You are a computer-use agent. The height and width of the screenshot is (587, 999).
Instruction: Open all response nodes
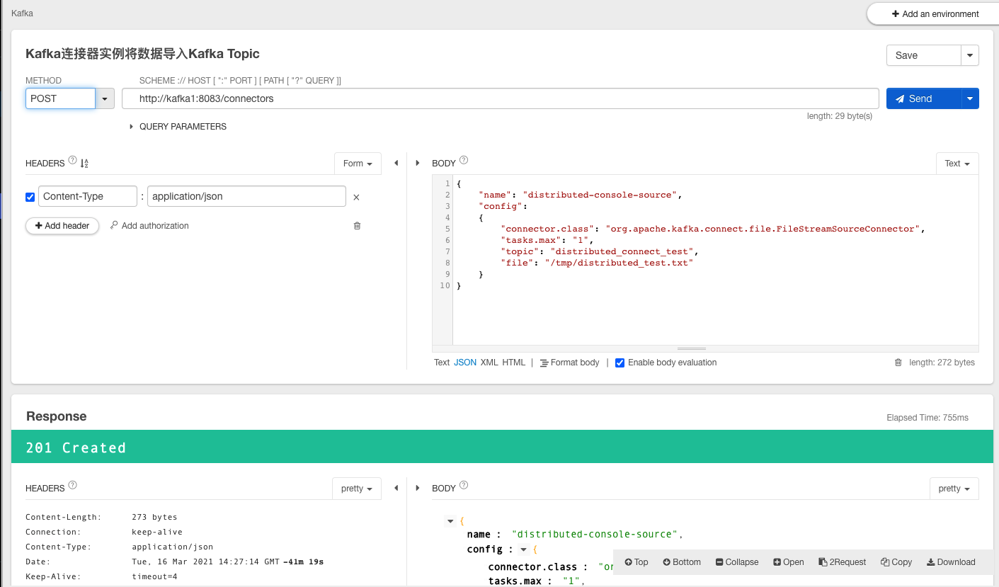pos(789,562)
